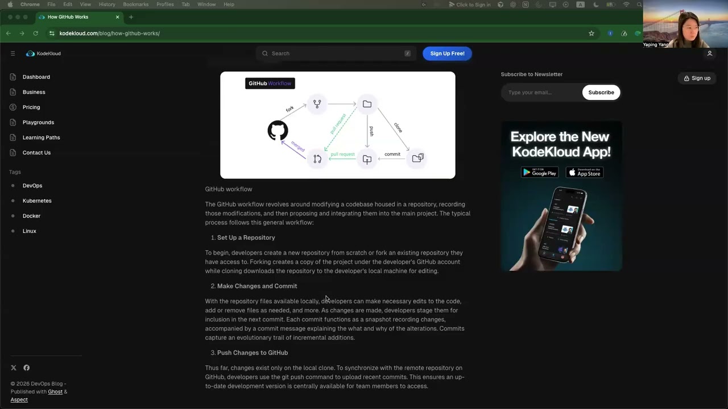Click the 'Make Changes and Commit' heading
Image resolution: width=728 pixels, height=409 pixels.
[x=257, y=286]
